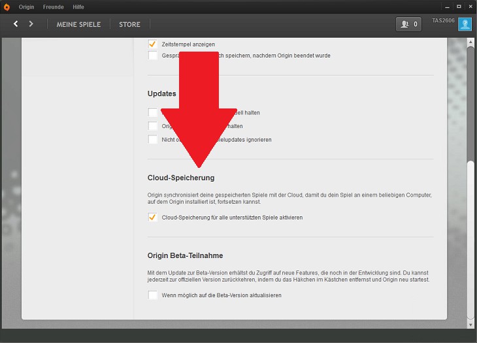Click the TAS2606 username

(x=442, y=21)
